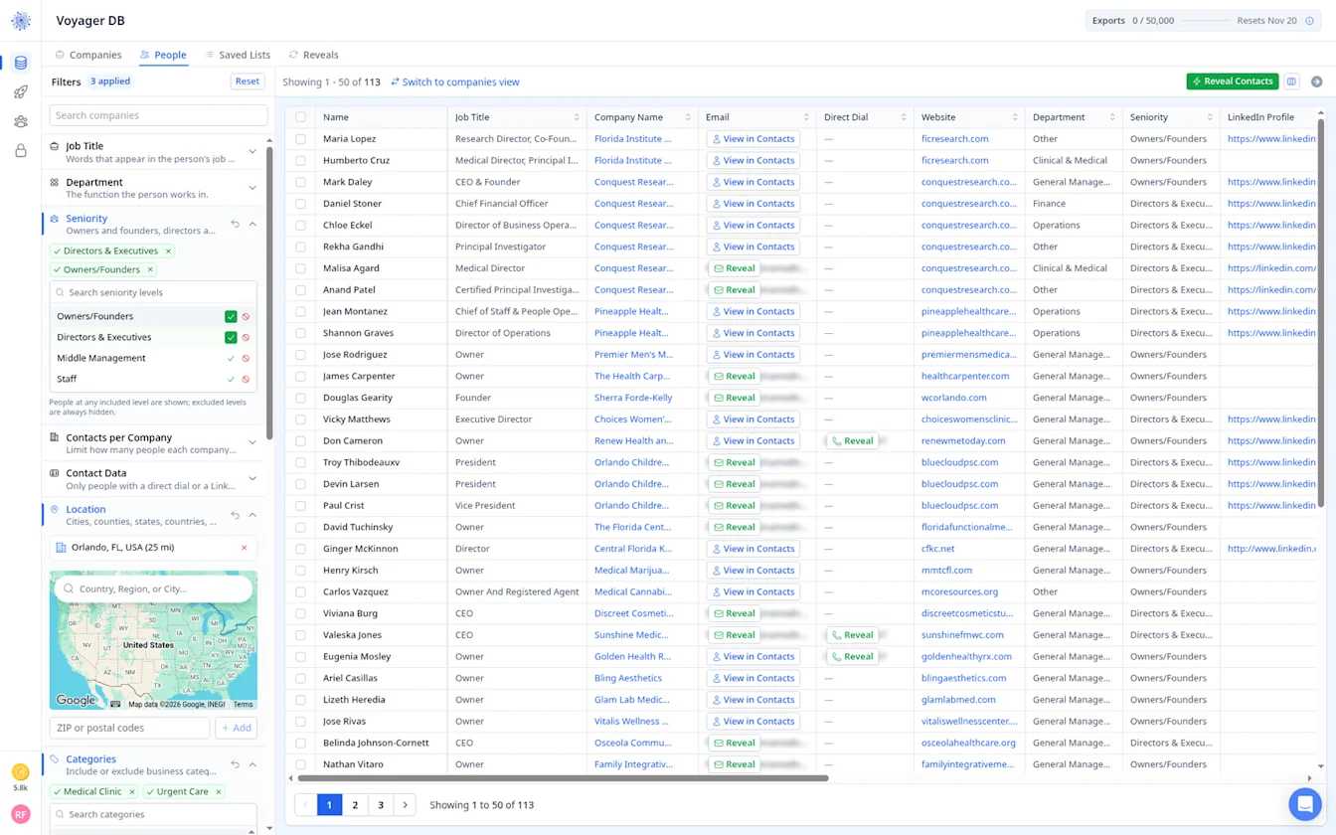This screenshot has width=1336, height=835.
Task: Switch to the Saved Lists tab
Action: tap(238, 55)
